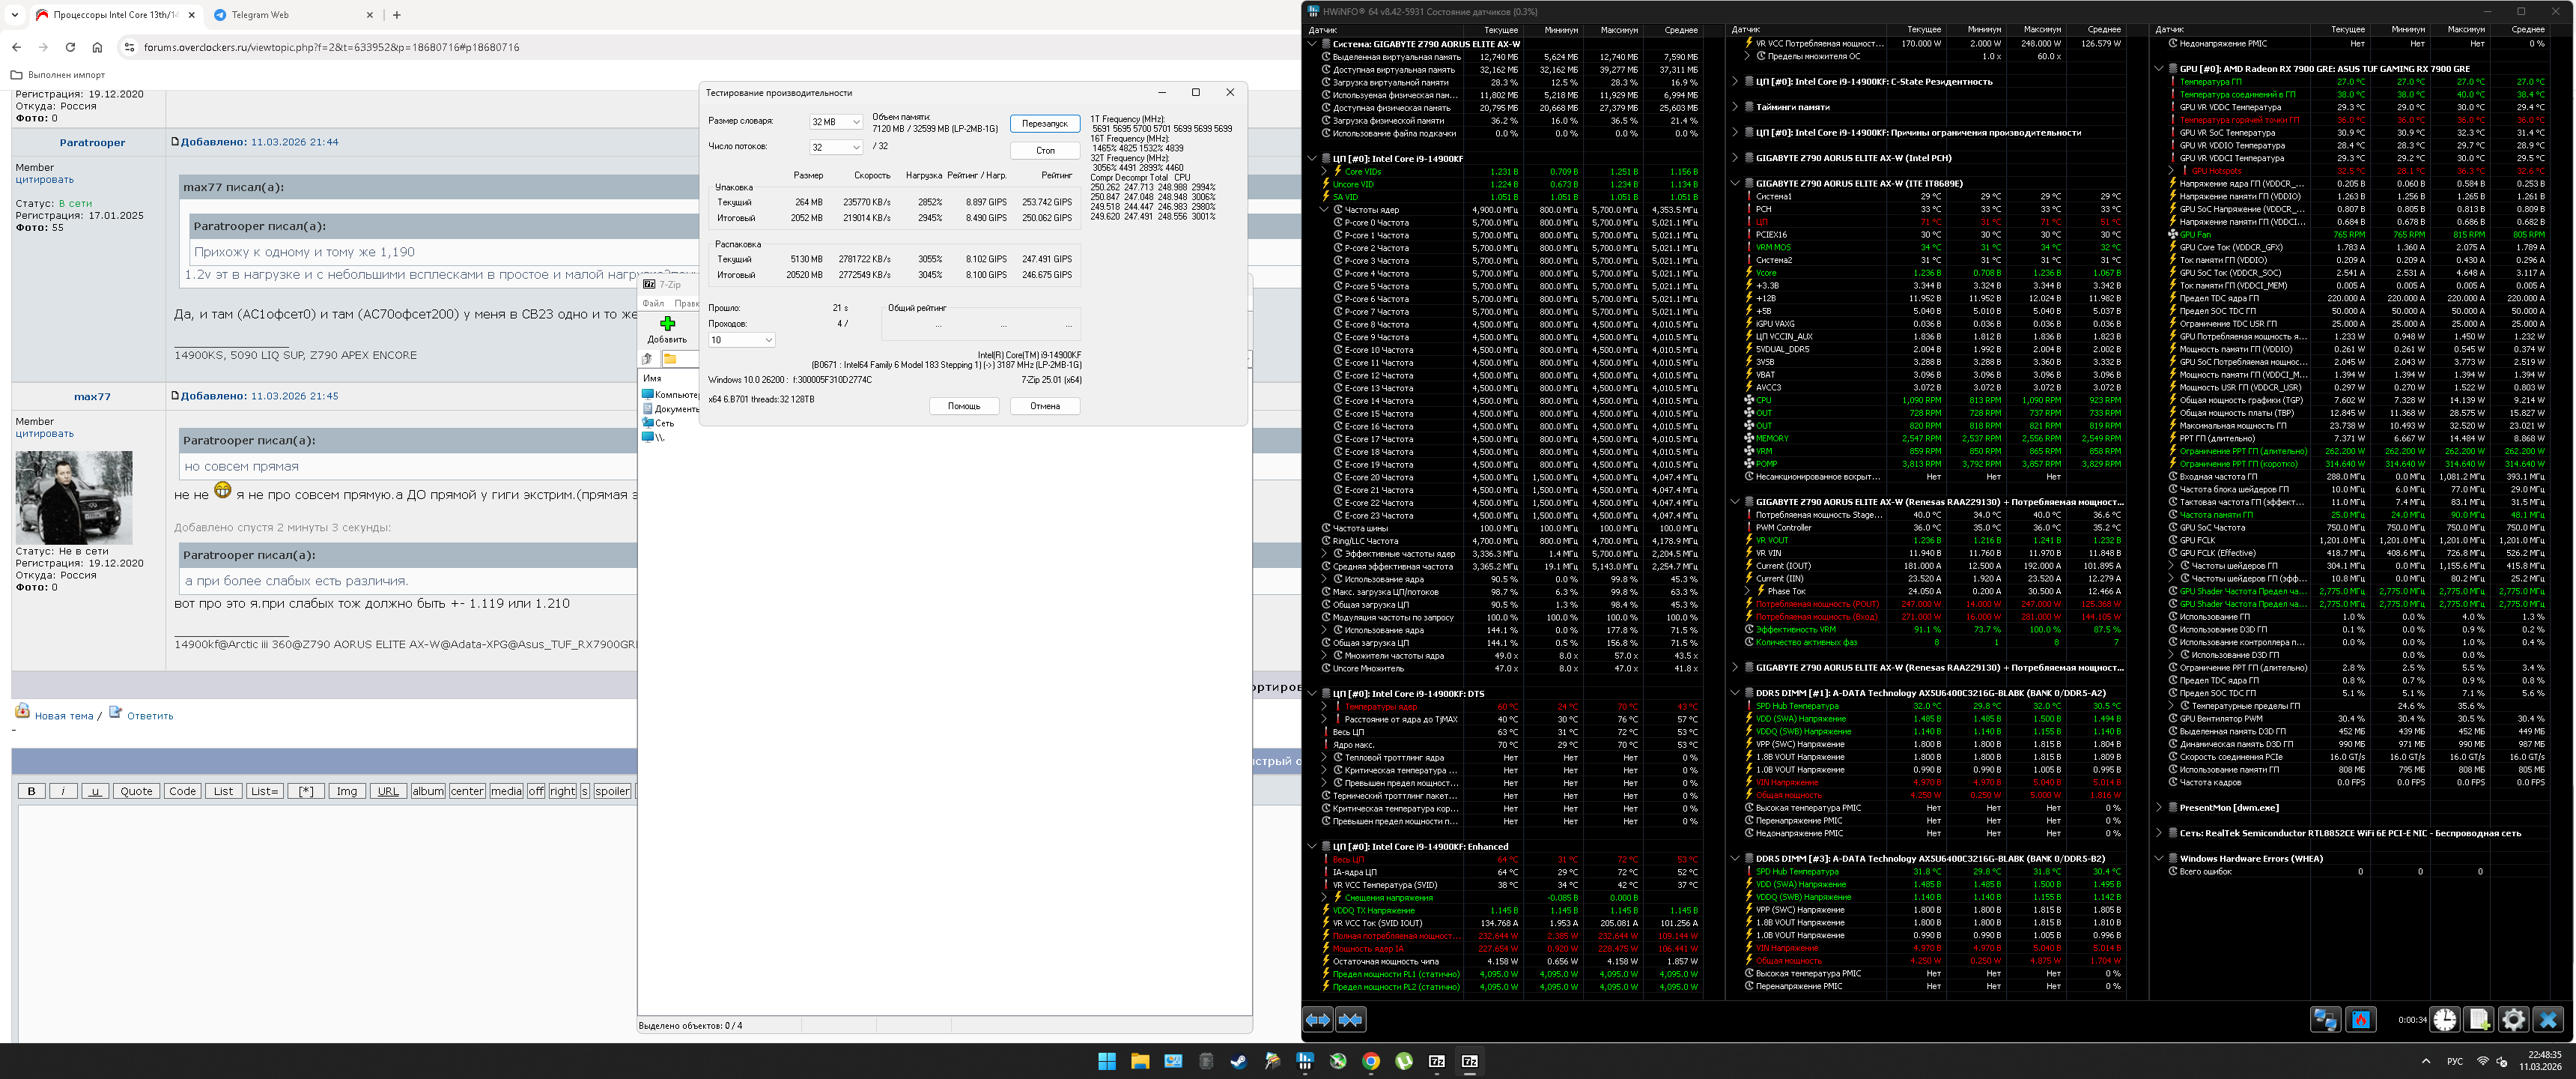
Task: Collapse the GIGABYTE Z790 system sensor group
Action: (x=1312, y=44)
